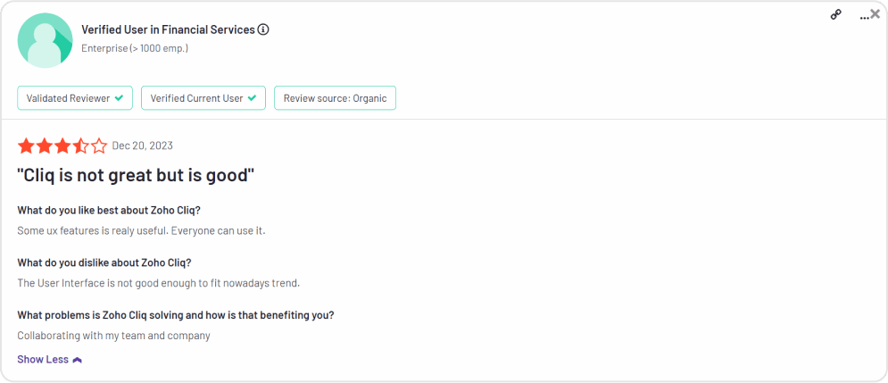Click the reviewer's green avatar icon
The width and height of the screenshot is (888, 383).
[45, 40]
